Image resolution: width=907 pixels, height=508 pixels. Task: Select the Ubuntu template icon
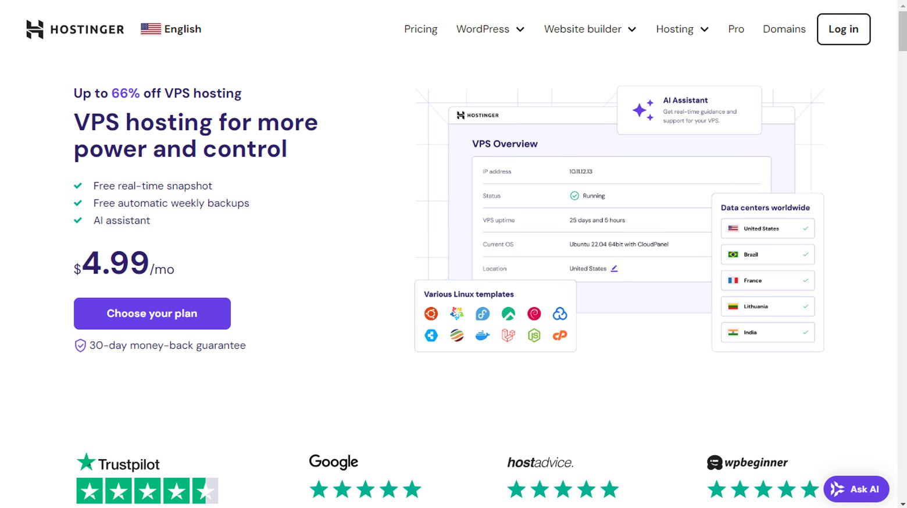tap(431, 314)
